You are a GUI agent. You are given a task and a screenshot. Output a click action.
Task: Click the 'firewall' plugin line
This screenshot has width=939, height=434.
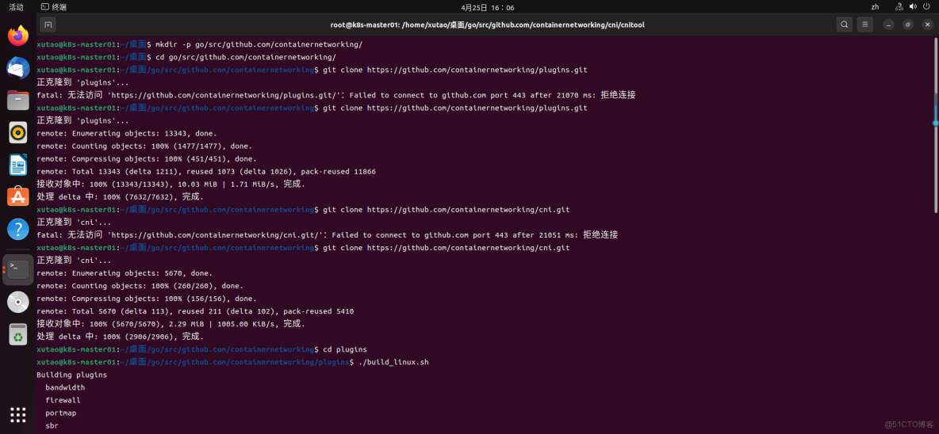[63, 401]
